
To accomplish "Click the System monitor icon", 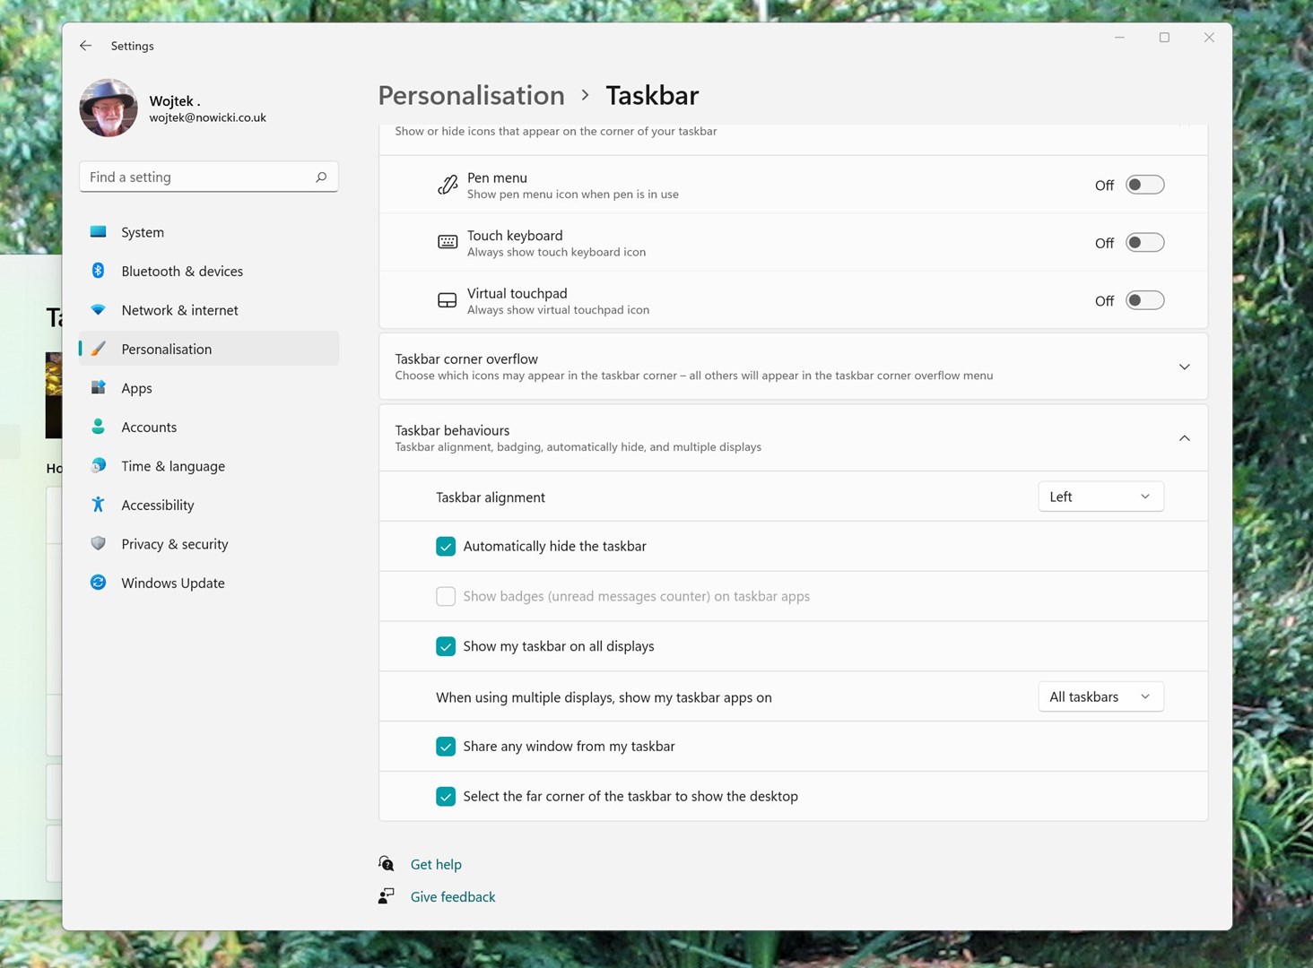I will pyautogui.click(x=99, y=232).
